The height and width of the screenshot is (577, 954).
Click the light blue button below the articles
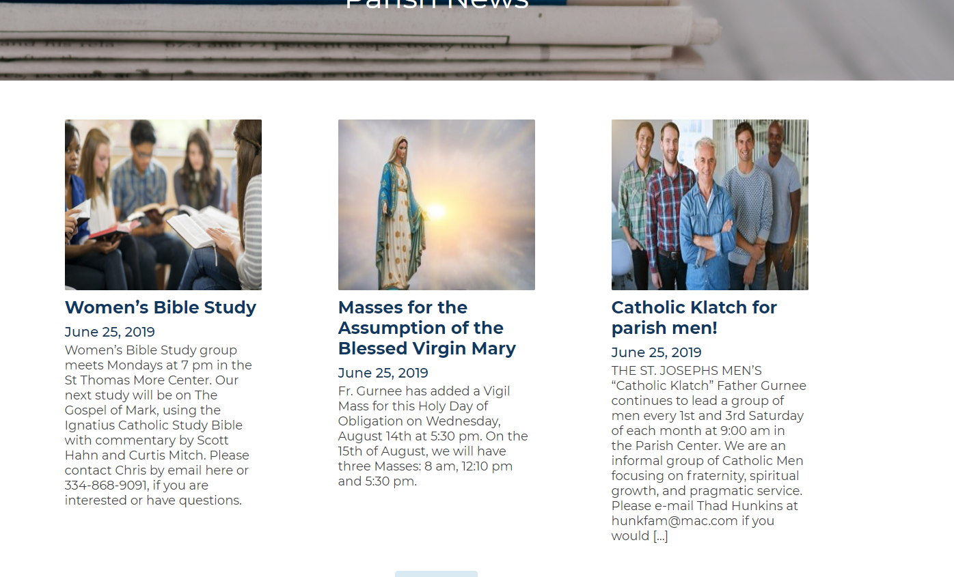coord(436,574)
